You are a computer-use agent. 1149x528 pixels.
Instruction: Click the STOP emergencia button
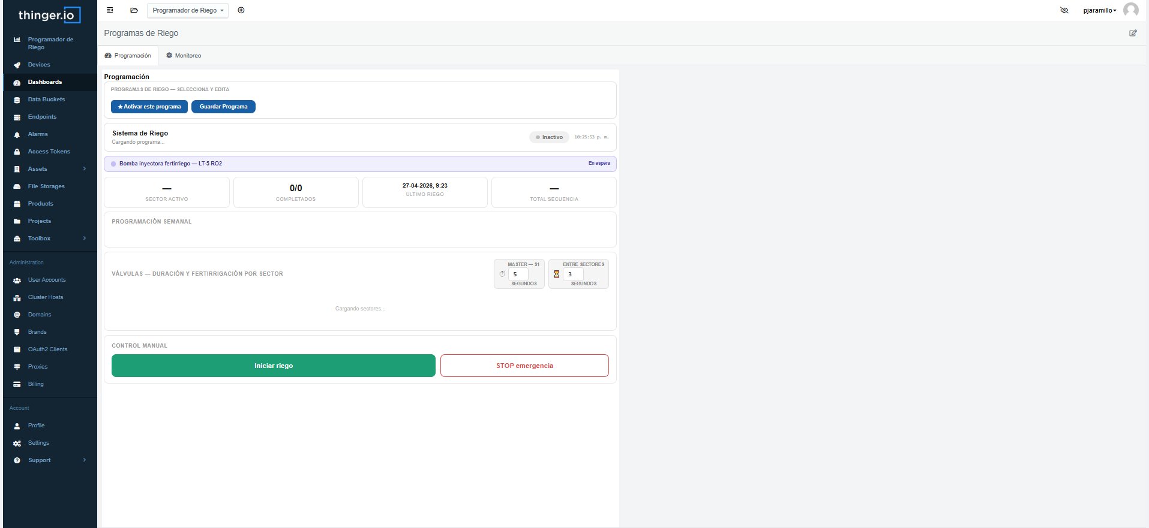(x=524, y=366)
